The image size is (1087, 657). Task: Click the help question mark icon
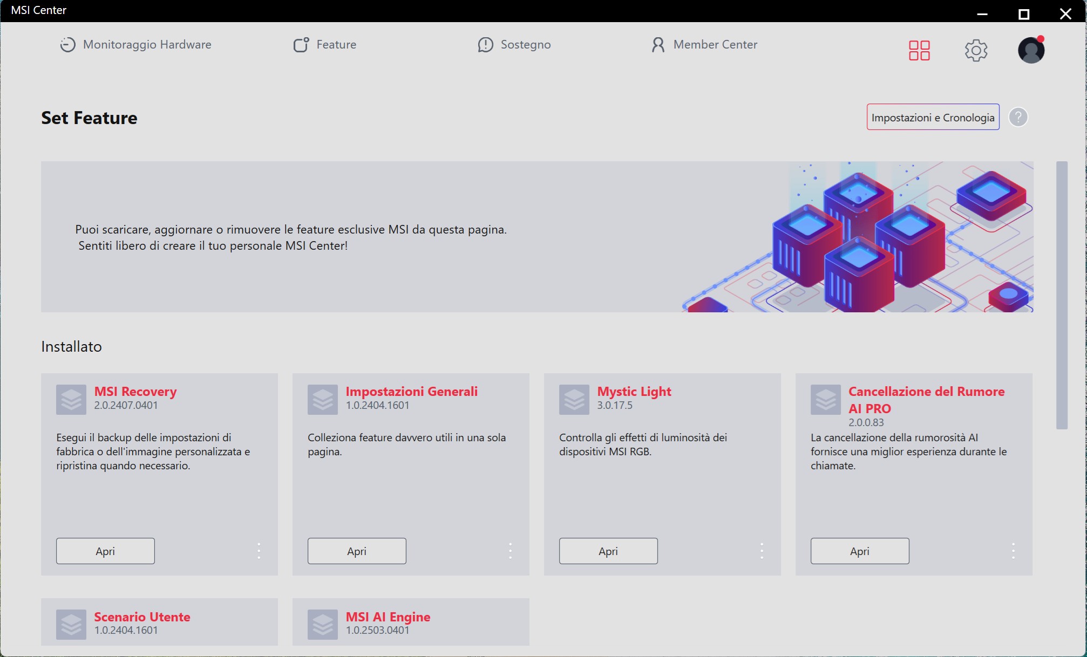[x=1018, y=117]
